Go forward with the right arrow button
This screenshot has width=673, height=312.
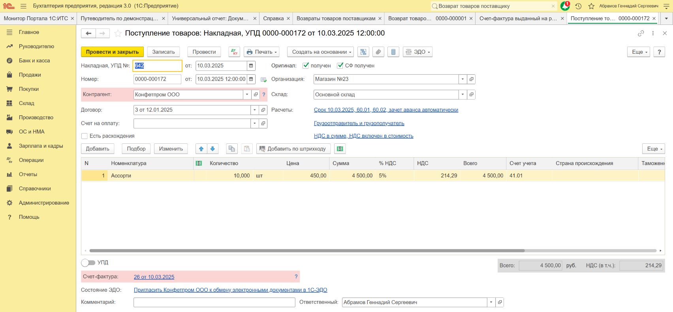[x=102, y=34]
